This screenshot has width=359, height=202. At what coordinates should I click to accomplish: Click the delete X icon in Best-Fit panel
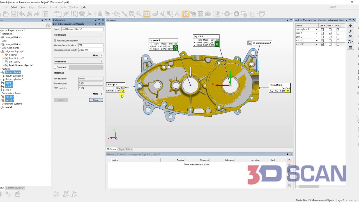pos(350,36)
